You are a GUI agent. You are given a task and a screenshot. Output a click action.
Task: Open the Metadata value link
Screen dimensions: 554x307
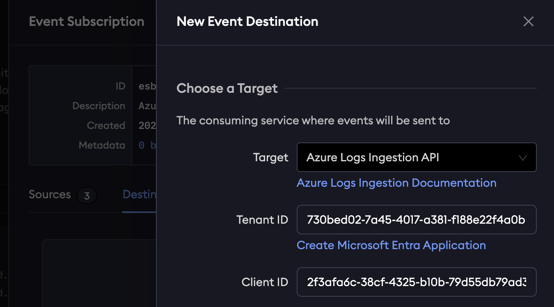(147, 145)
